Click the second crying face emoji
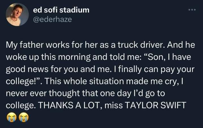The height and width of the screenshot is (128, 203). tap(24, 117)
